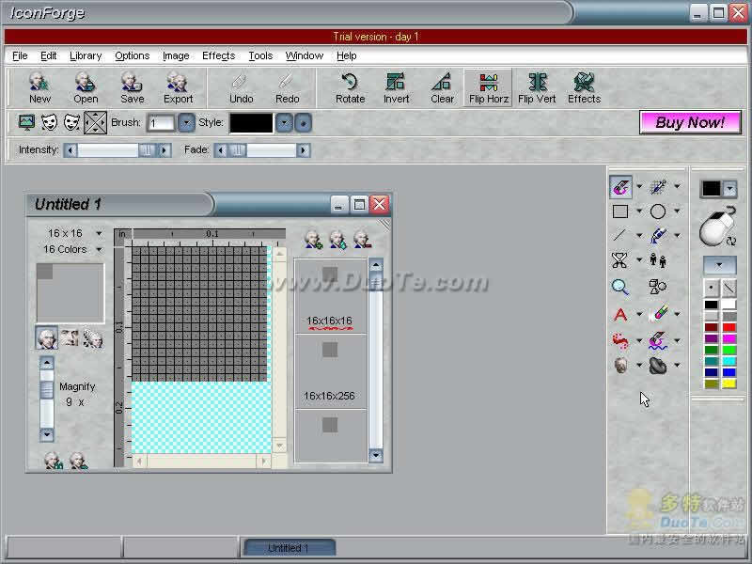The height and width of the screenshot is (564, 752).
Task: Select the straight line drawing tool
Action: point(620,236)
